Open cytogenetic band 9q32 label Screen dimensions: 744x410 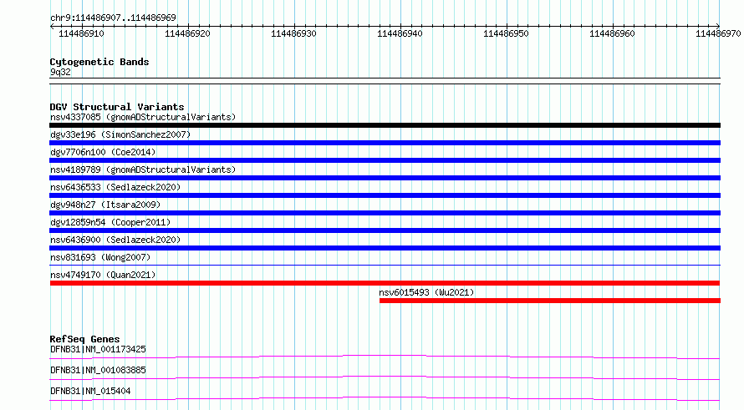point(60,72)
